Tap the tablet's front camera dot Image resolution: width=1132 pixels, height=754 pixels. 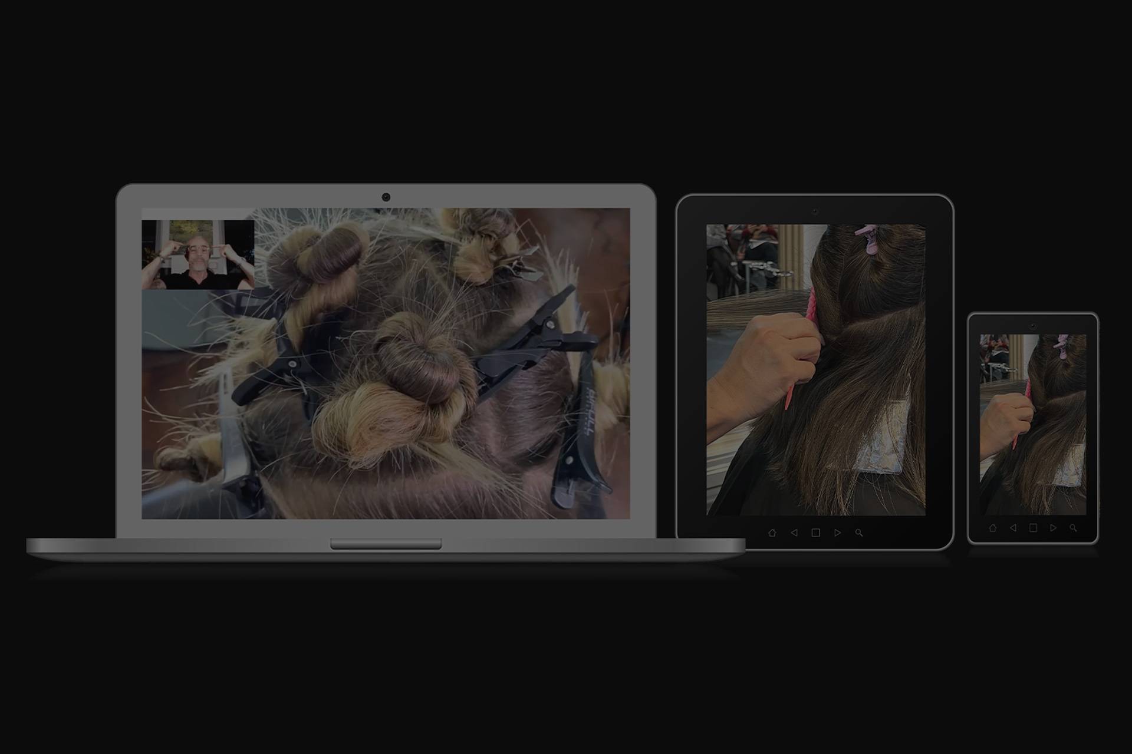tap(815, 211)
